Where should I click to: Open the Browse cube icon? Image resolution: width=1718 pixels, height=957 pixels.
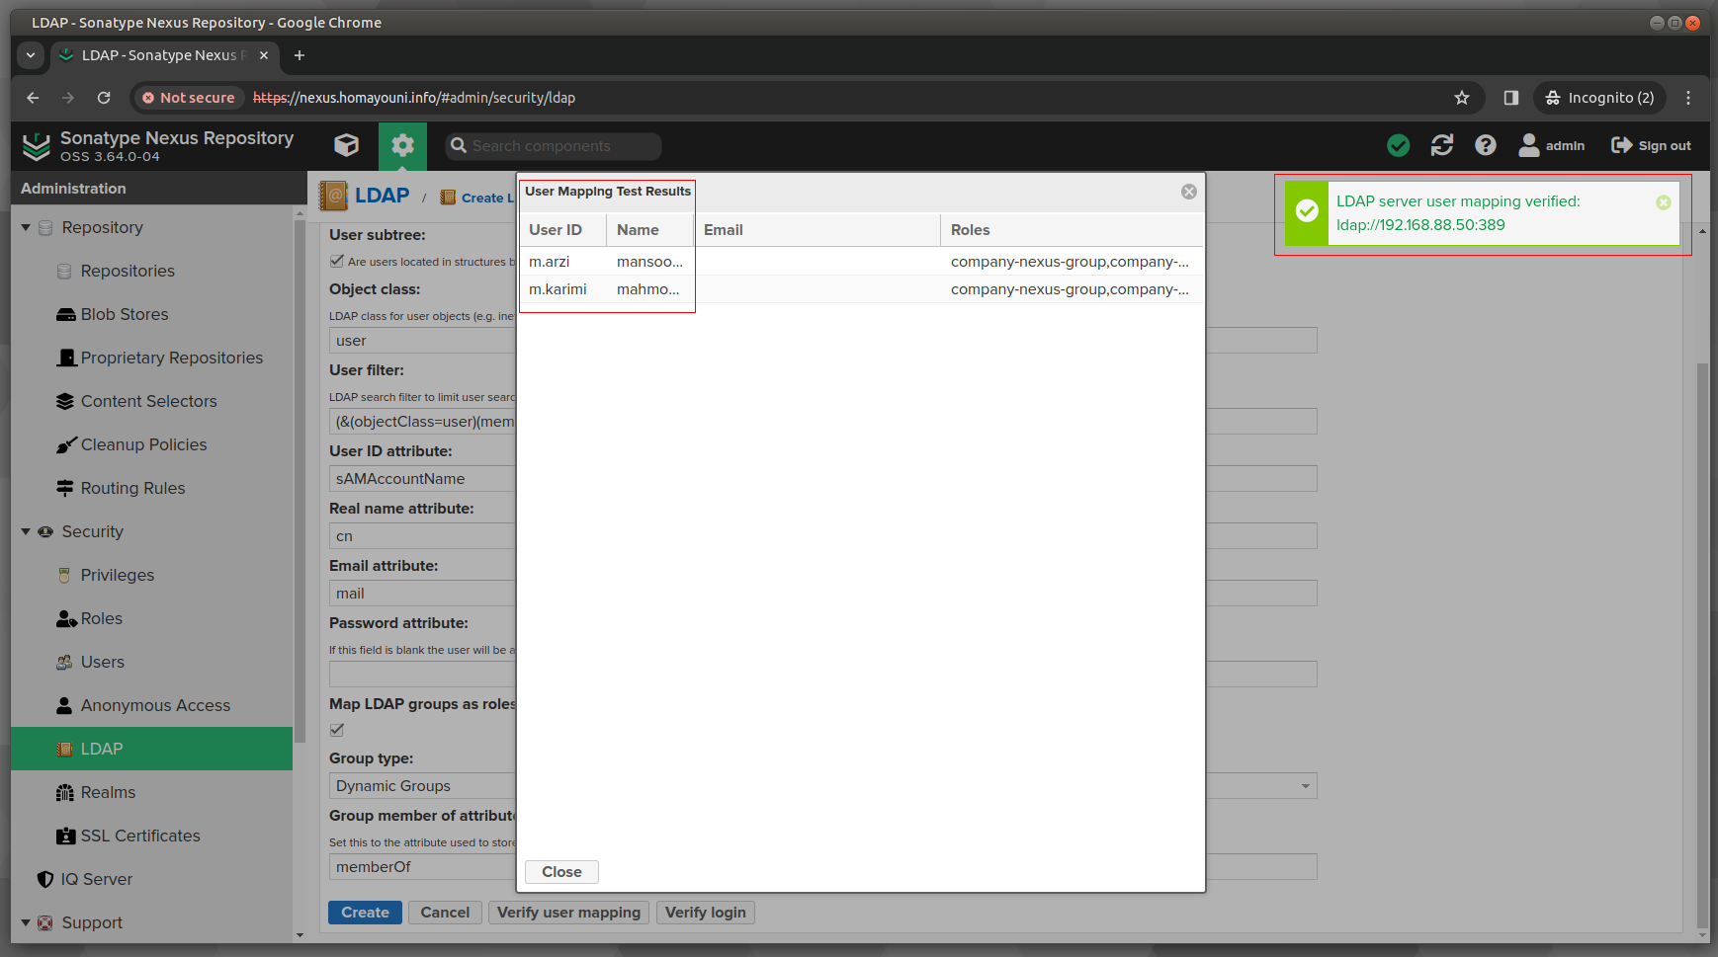click(x=346, y=145)
